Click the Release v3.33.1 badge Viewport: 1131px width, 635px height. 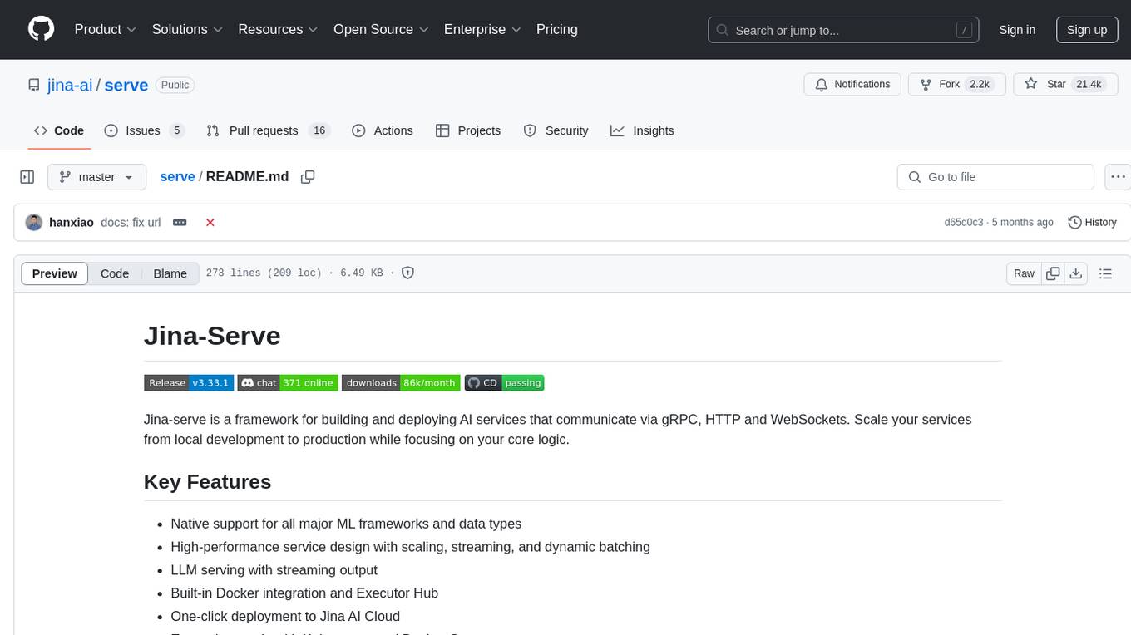point(189,383)
